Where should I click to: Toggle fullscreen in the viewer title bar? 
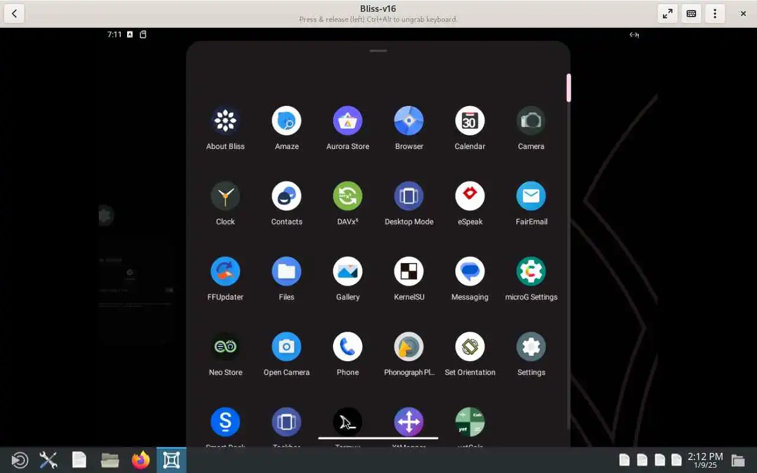(x=668, y=14)
